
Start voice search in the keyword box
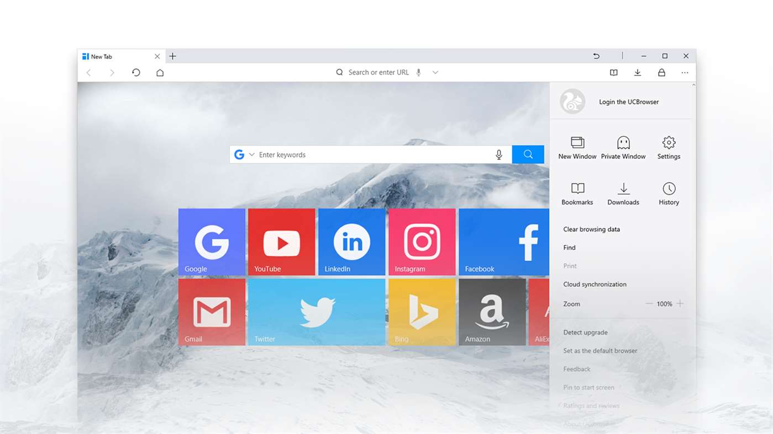coord(499,154)
